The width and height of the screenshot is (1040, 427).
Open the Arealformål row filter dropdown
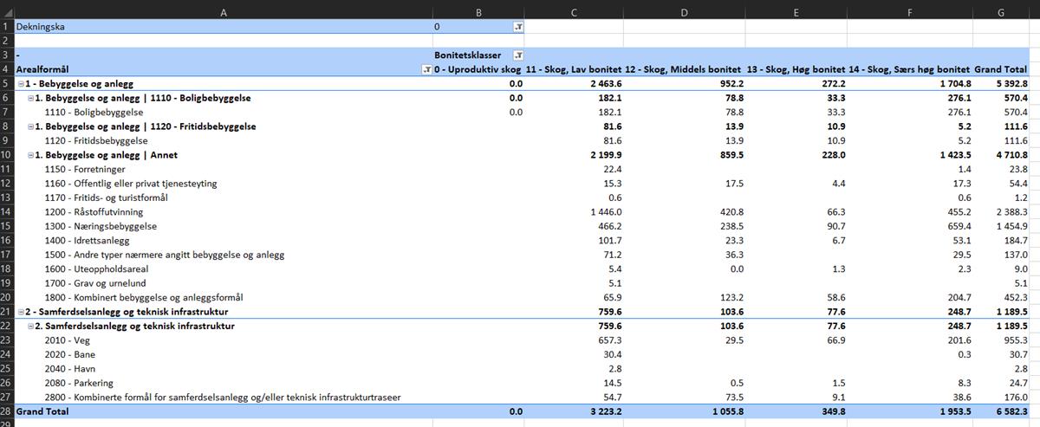pos(426,69)
